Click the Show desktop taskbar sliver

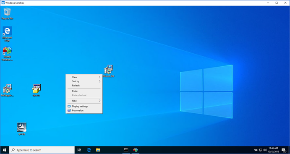289,150
